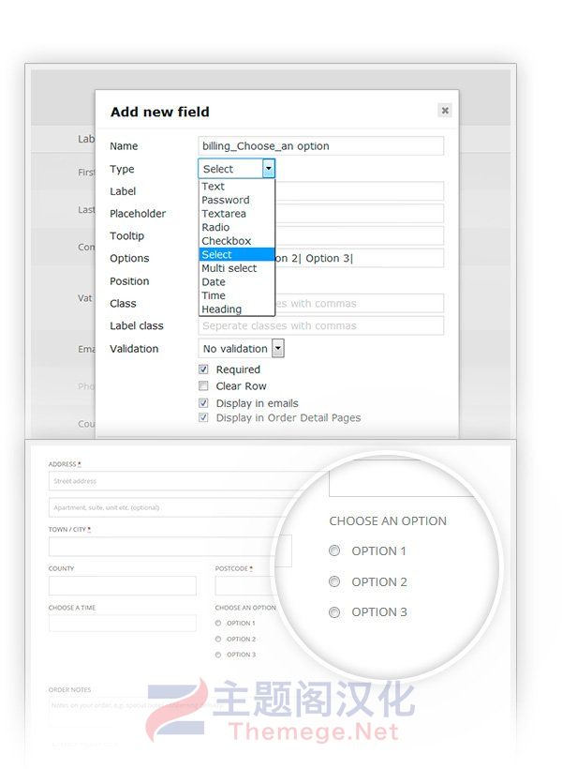The height and width of the screenshot is (769, 562).
Task: Click the Name field containing billing_Choose_an option
Action: pyautogui.click(x=321, y=146)
